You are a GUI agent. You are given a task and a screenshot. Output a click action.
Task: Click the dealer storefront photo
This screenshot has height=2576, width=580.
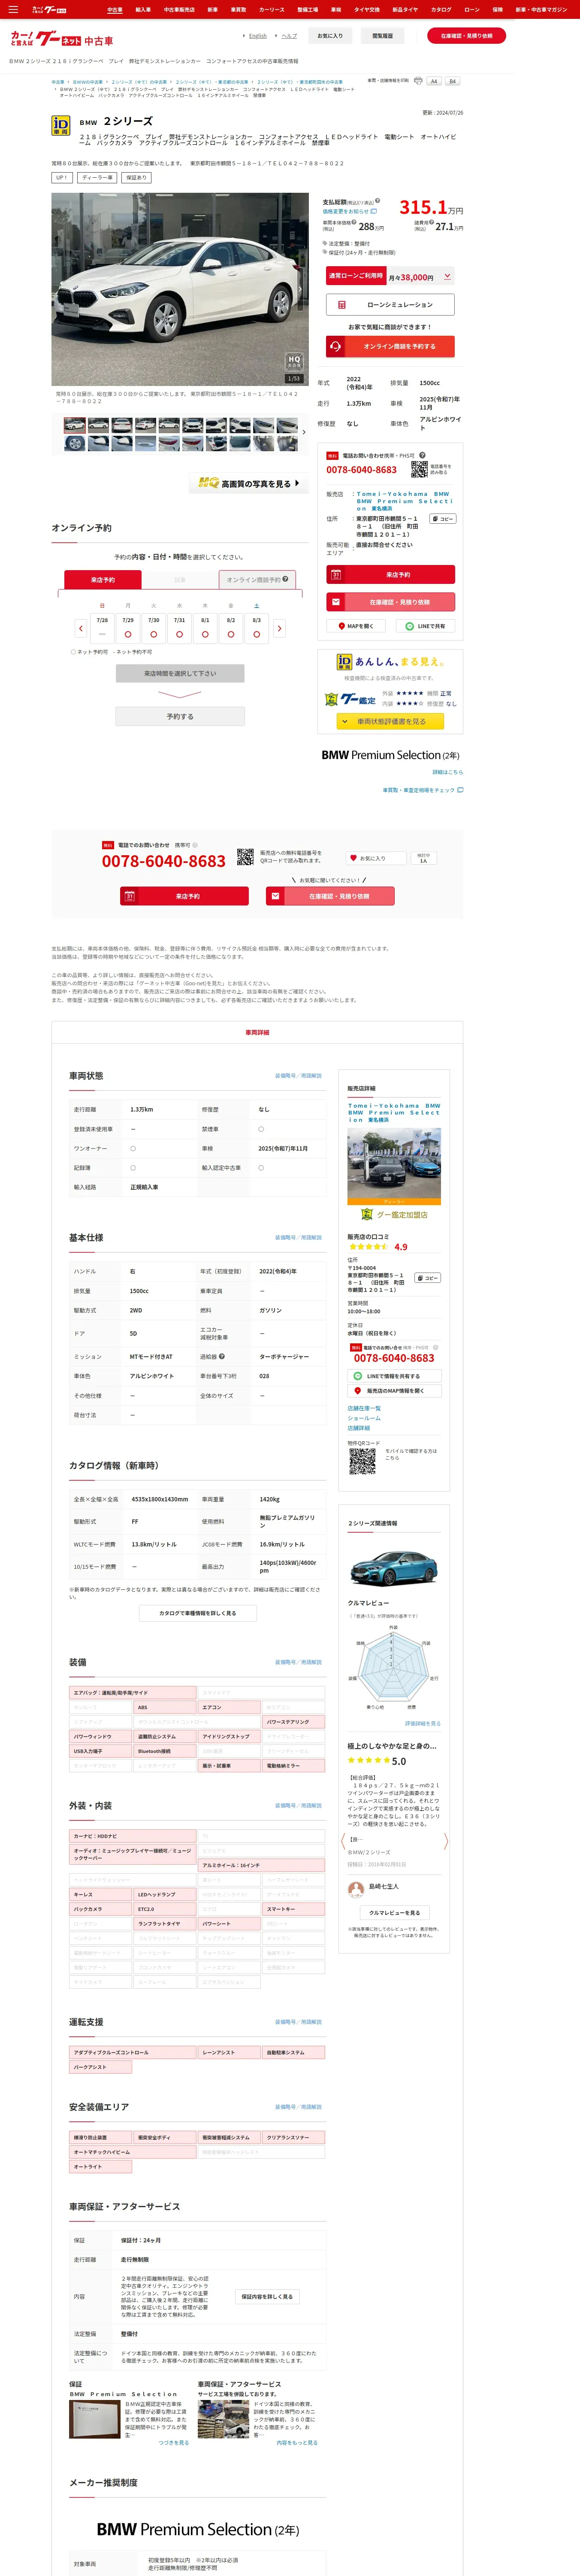pyautogui.click(x=394, y=1166)
